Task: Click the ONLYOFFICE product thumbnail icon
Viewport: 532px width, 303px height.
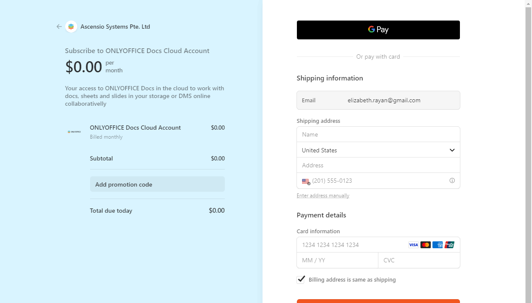Action: pos(74,132)
